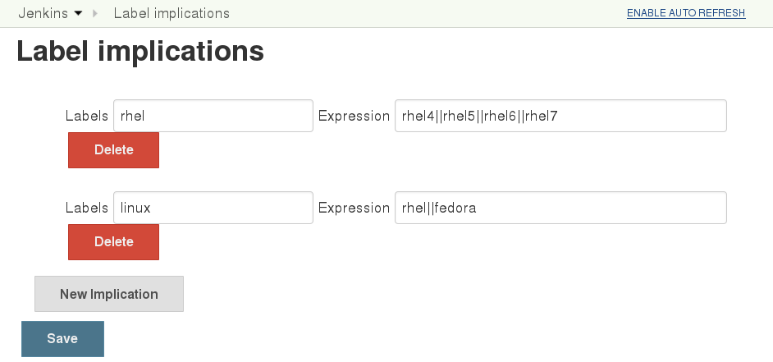This screenshot has width=773, height=362.
Task: Click the breadcrumb separator arrow
Action: pyautogui.click(x=96, y=14)
